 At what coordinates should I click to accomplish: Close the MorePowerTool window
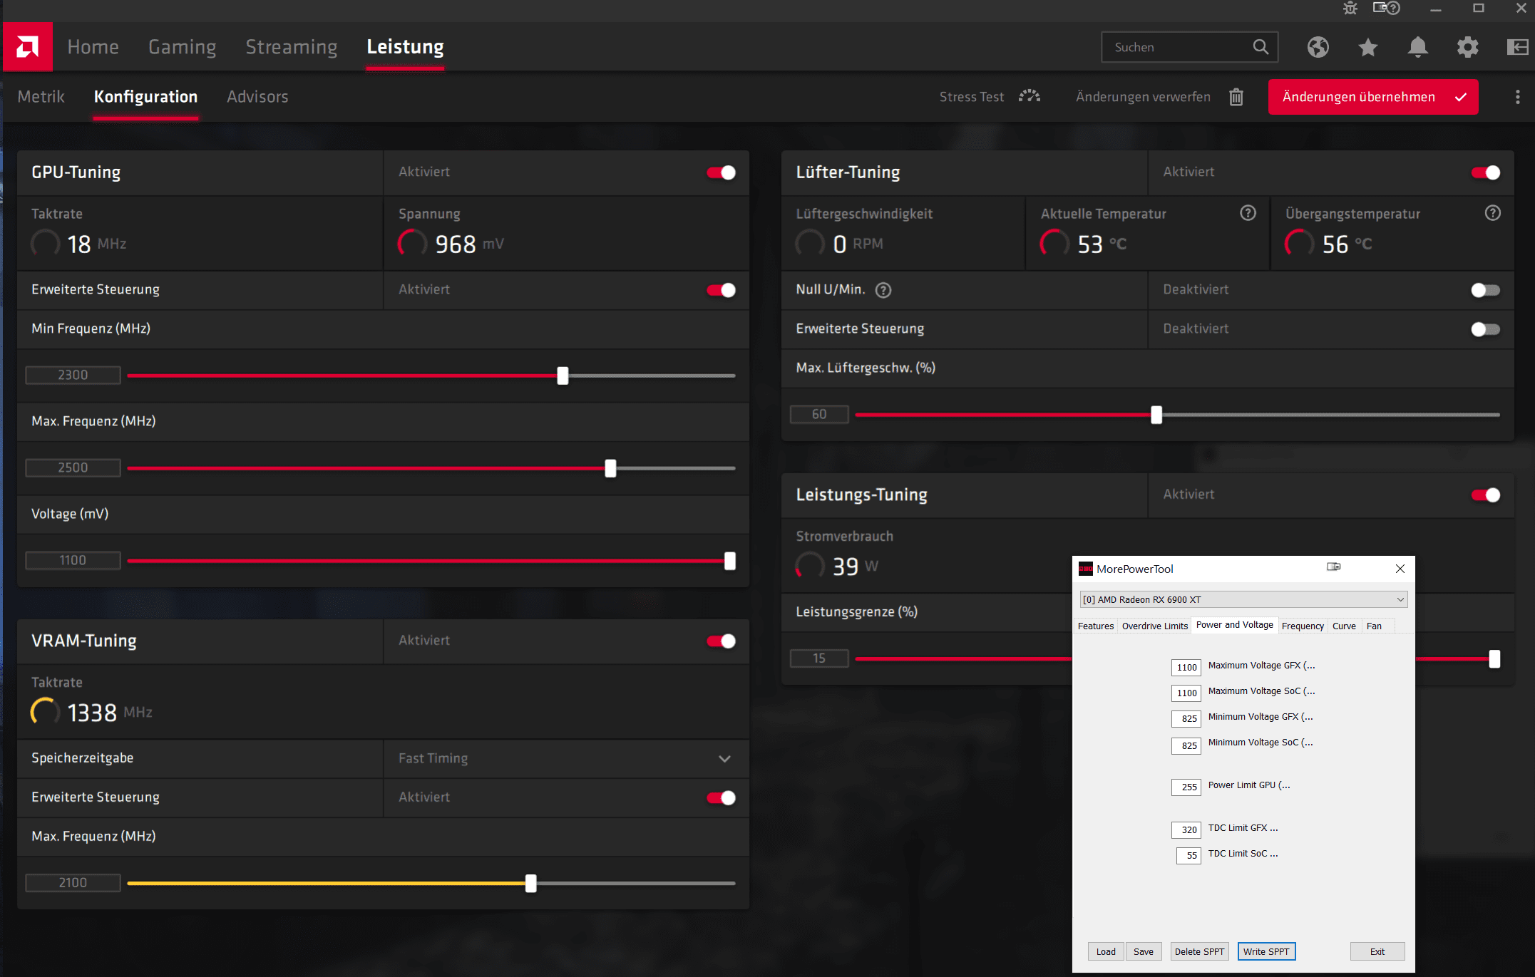1400,569
